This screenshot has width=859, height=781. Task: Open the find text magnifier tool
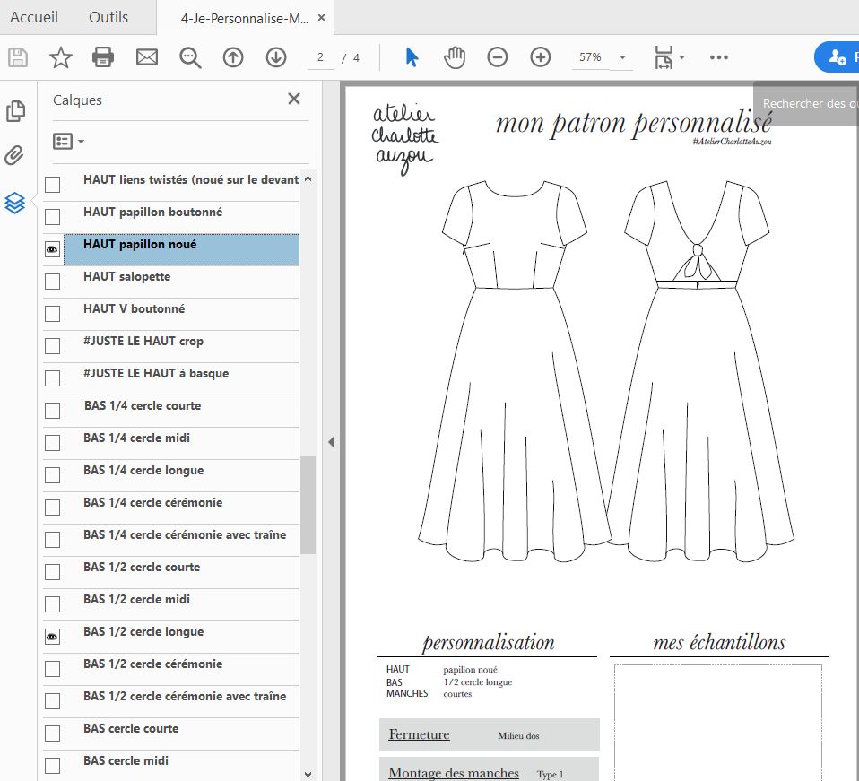190,57
